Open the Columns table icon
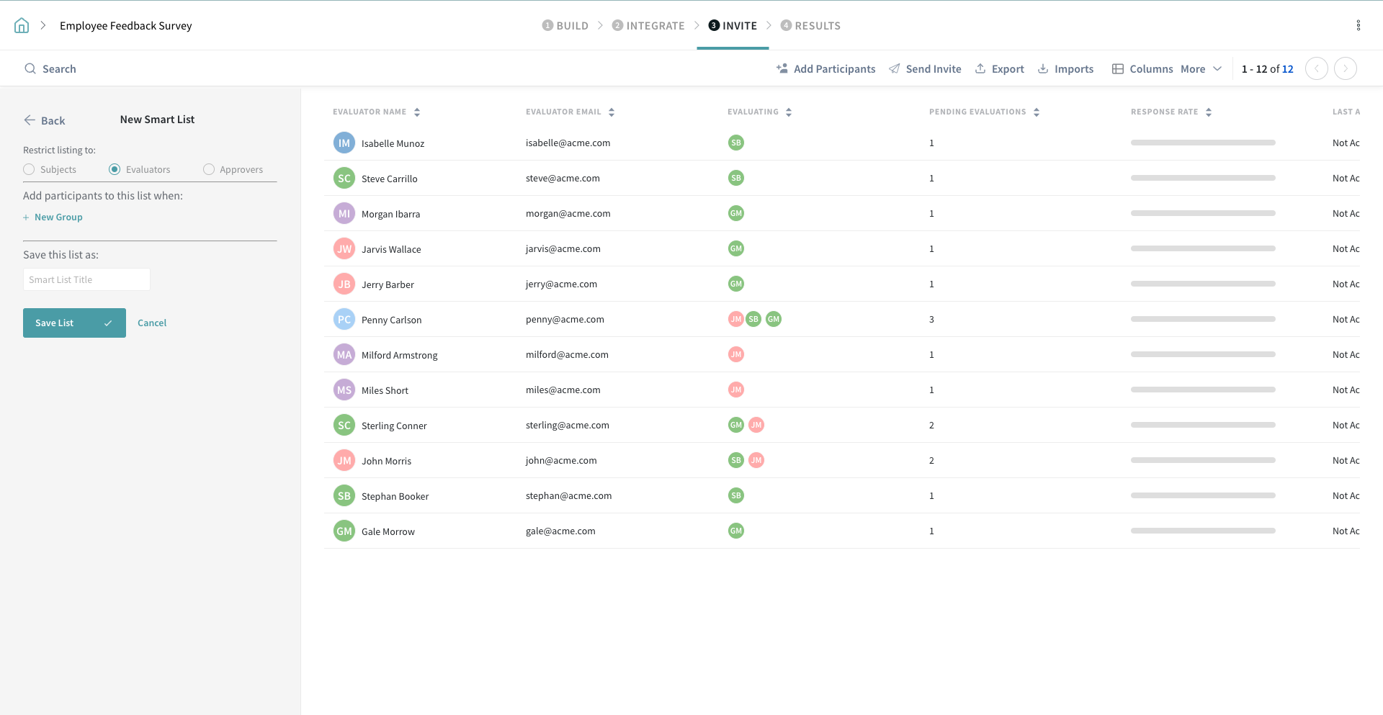Image resolution: width=1383 pixels, height=715 pixels. coord(1118,69)
